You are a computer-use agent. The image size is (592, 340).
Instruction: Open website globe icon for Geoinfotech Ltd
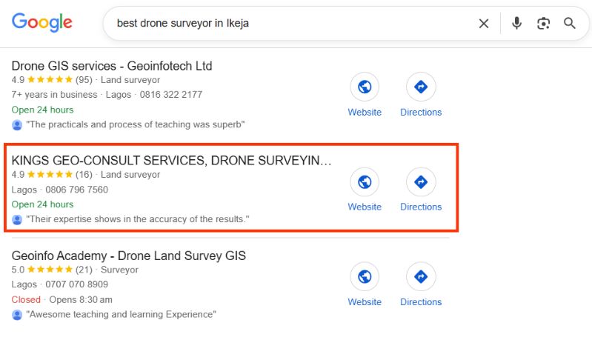click(365, 87)
